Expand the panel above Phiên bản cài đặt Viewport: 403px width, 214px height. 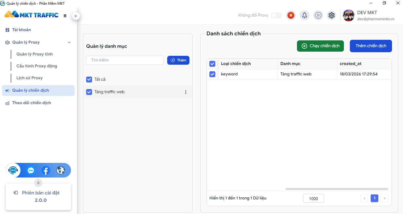(38, 183)
